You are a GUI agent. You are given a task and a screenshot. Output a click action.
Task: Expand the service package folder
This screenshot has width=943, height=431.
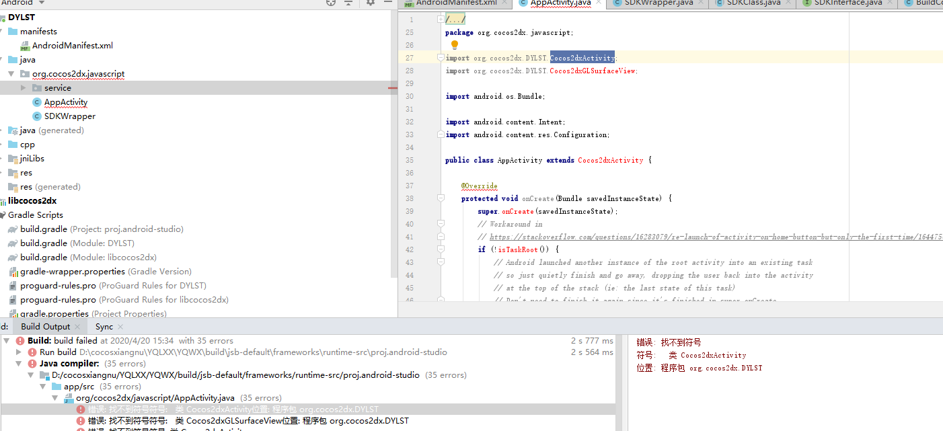[24, 88]
